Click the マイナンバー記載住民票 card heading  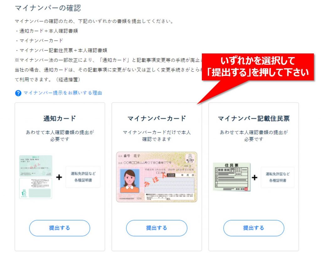coord(254,118)
